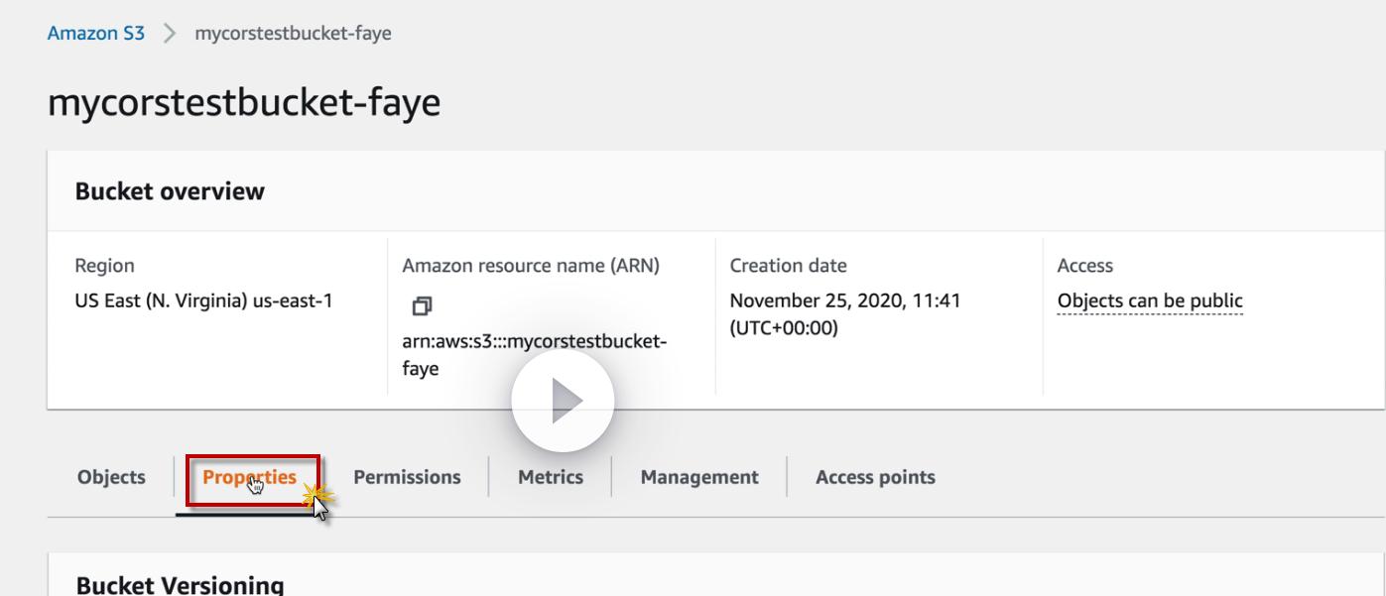View the Metrics tab
Screen dimensions: 1386x596
550,477
